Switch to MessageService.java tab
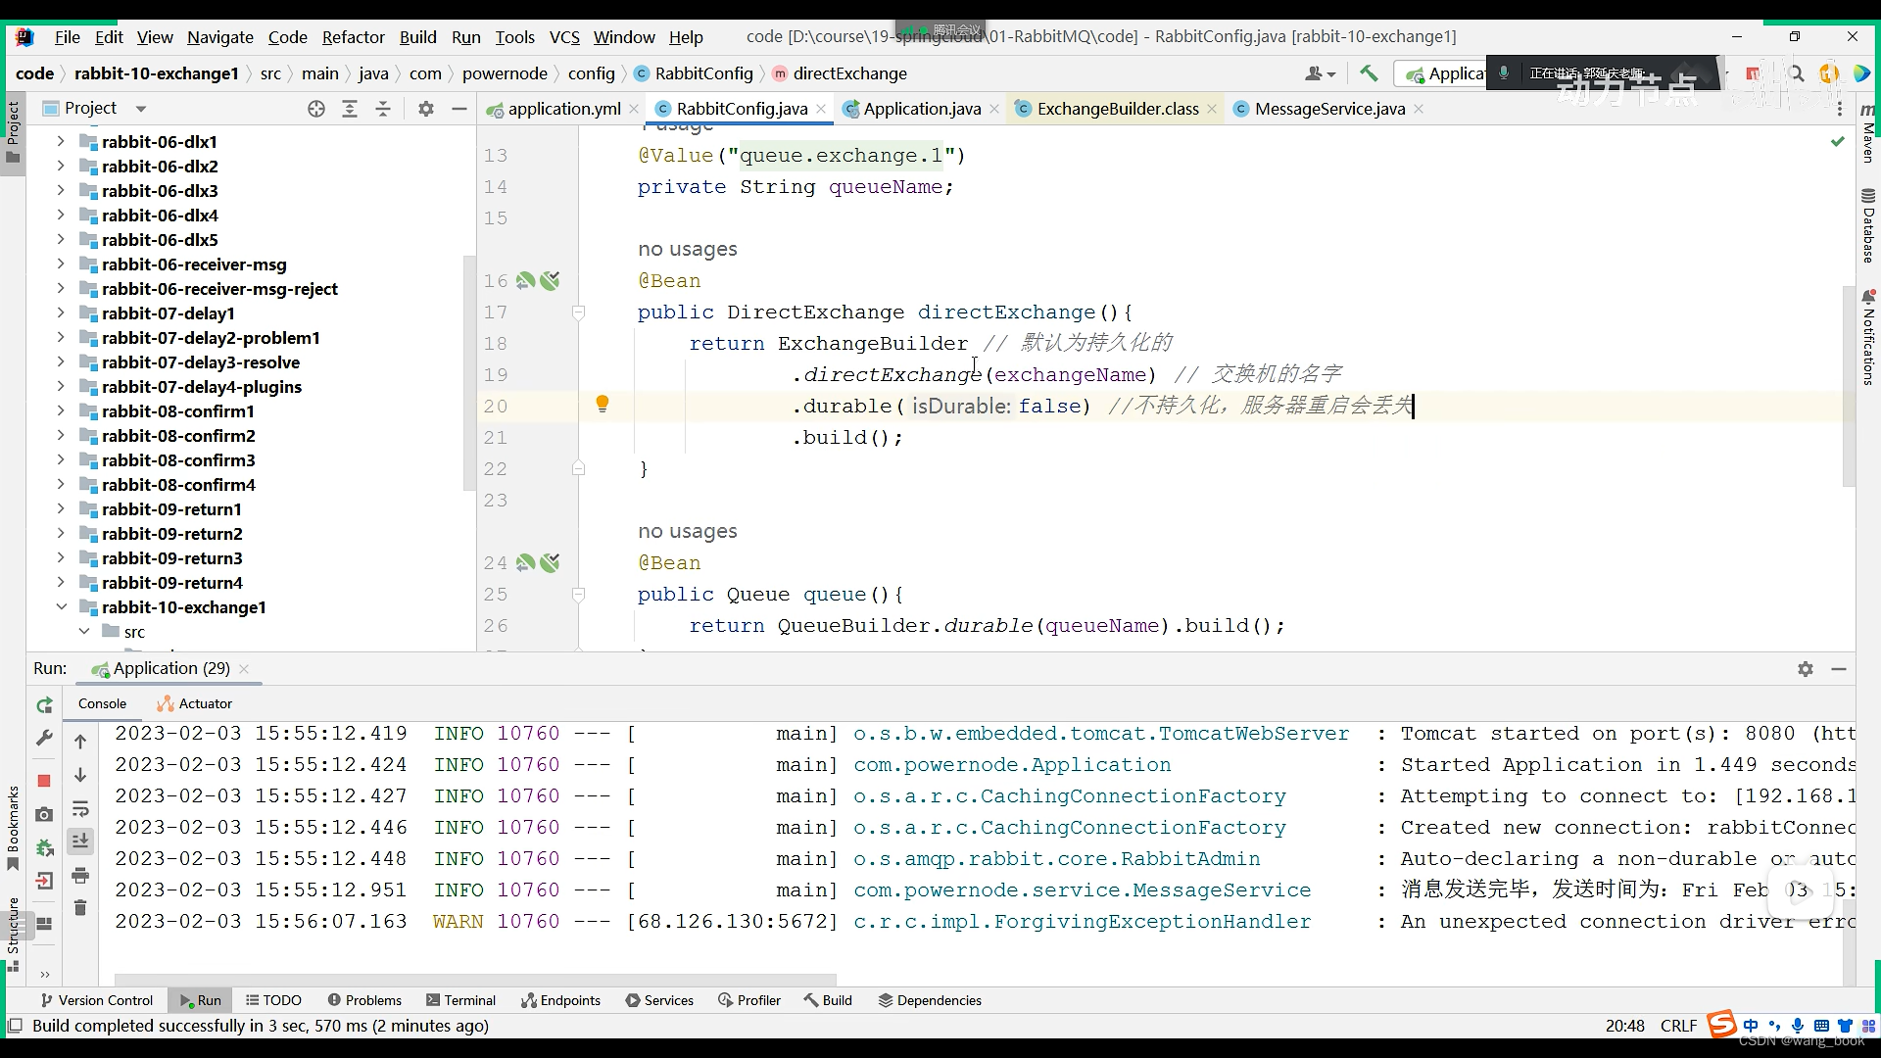This screenshot has height=1058, width=1881. [x=1328, y=109]
